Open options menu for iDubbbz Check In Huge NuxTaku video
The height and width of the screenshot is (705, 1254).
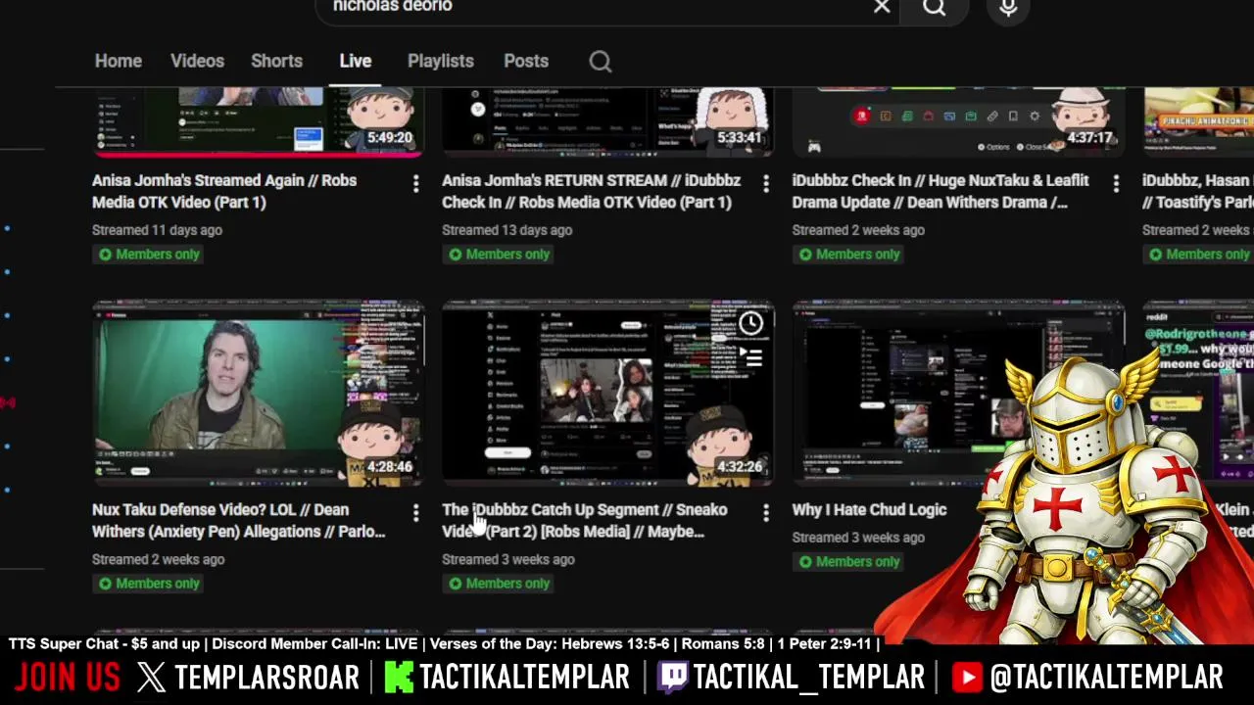pyautogui.click(x=1115, y=183)
